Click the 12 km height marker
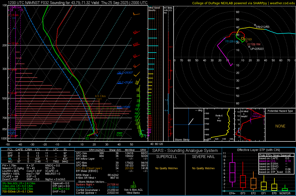This screenshot has width=296, height=196. pos(15,43)
